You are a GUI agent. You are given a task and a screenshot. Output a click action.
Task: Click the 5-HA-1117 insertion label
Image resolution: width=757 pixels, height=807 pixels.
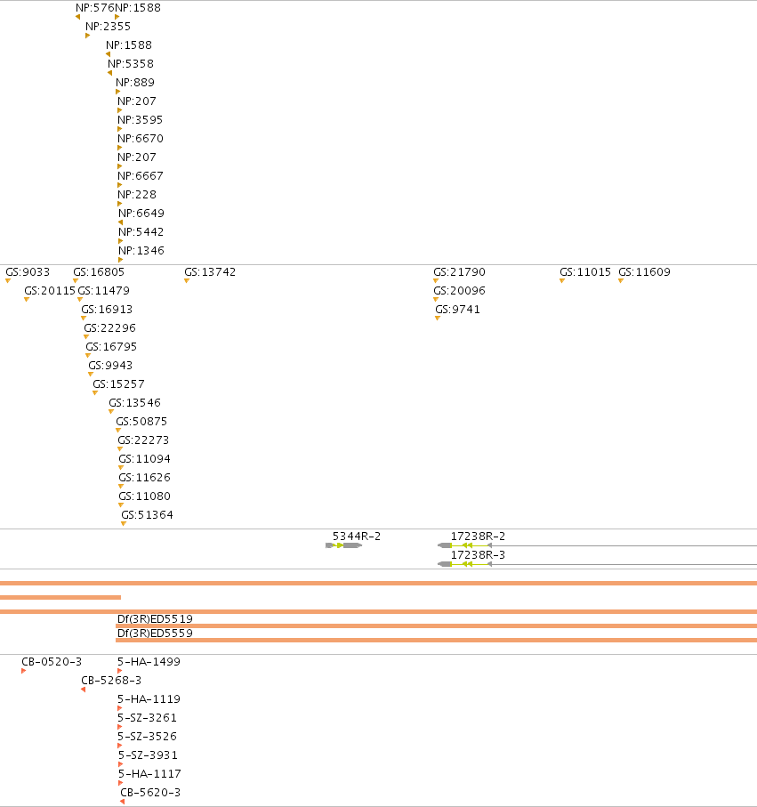[149, 774]
